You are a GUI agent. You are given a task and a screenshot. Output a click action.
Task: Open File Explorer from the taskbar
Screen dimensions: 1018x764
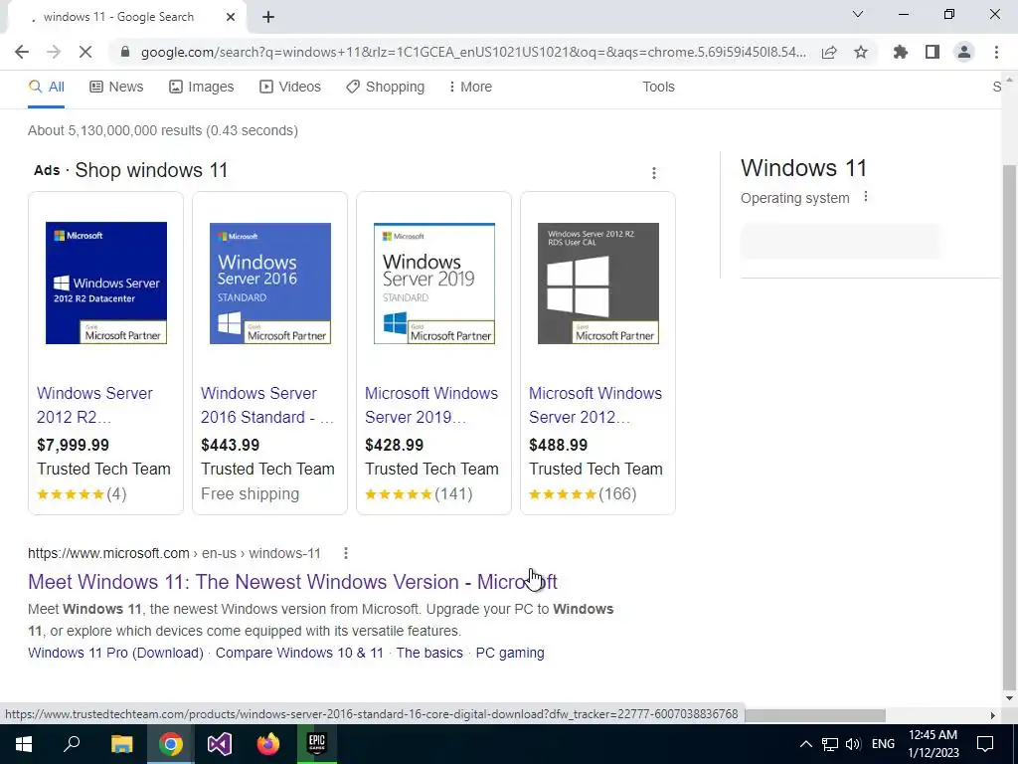(x=121, y=744)
